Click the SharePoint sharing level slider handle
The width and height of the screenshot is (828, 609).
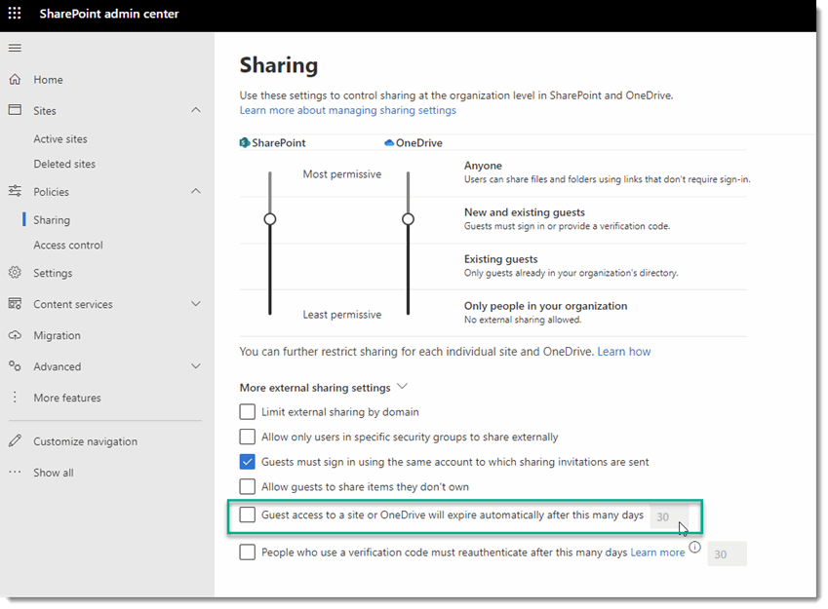(270, 219)
